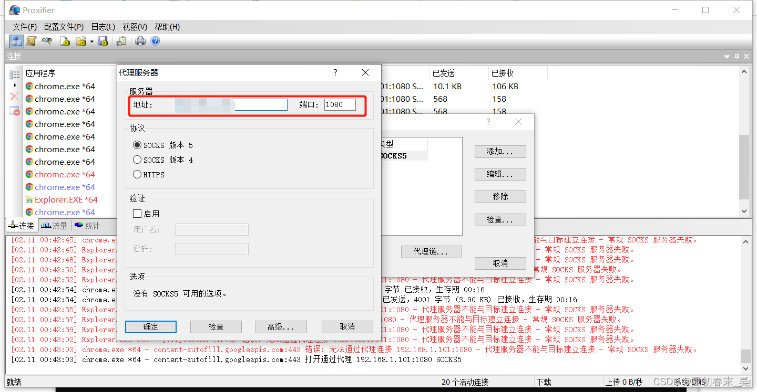Open the 日志(L) menu
Image resolution: width=757 pixels, height=392 pixels.
tap(103, 27)
